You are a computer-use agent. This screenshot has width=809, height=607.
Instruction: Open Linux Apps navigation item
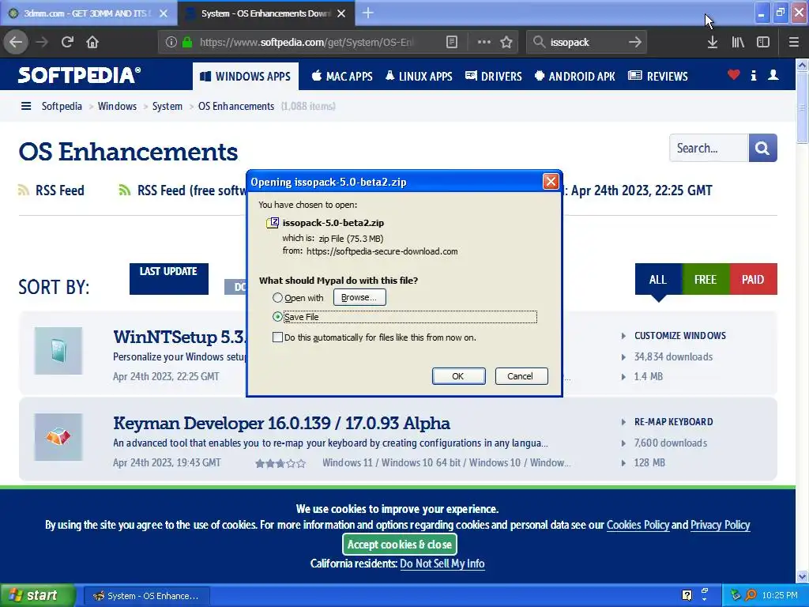pos(419,77)
